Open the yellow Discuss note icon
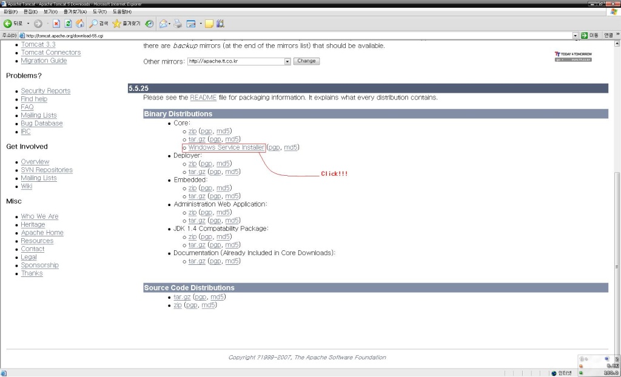 [209, 24]
